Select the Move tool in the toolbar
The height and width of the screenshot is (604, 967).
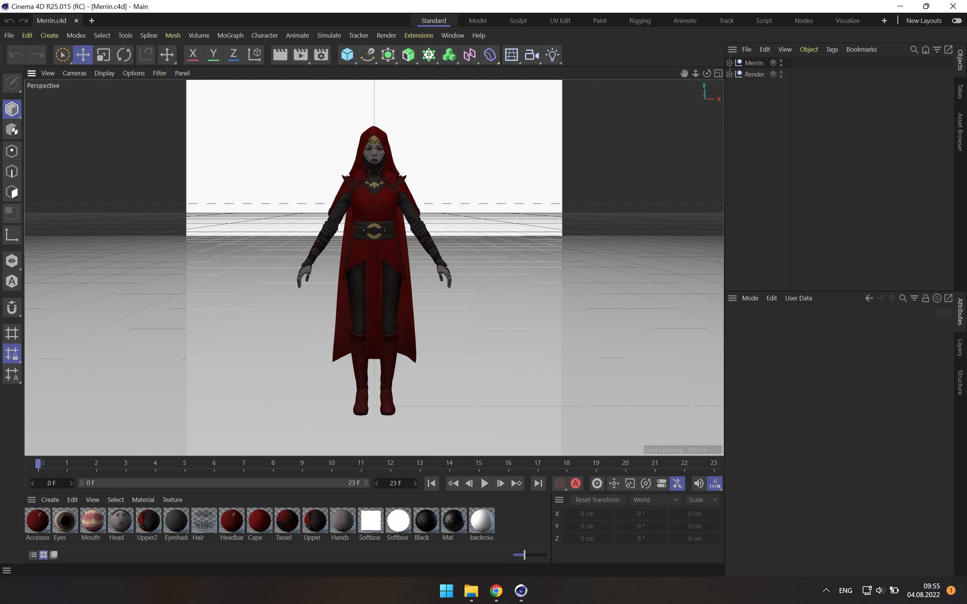[83, 55]
